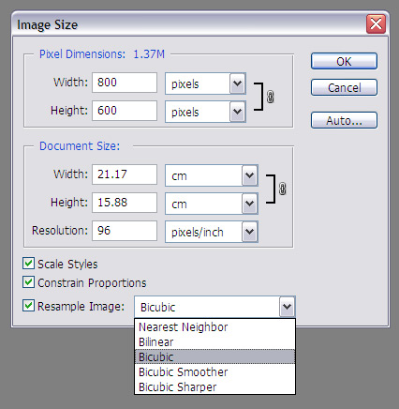Viewport: 399px width, 409px height.
Task: Toggle the Constrain Proportions checkbox
Action: [28, 282]
